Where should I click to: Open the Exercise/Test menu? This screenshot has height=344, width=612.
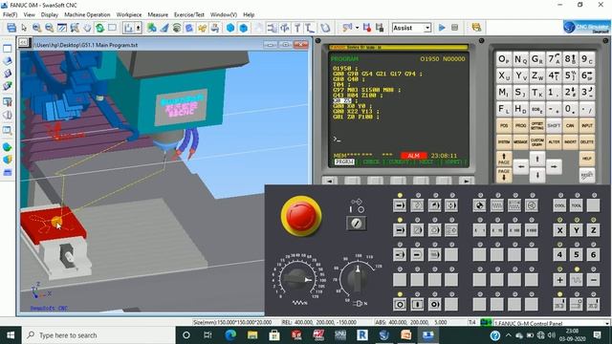(x=189, y=14)
